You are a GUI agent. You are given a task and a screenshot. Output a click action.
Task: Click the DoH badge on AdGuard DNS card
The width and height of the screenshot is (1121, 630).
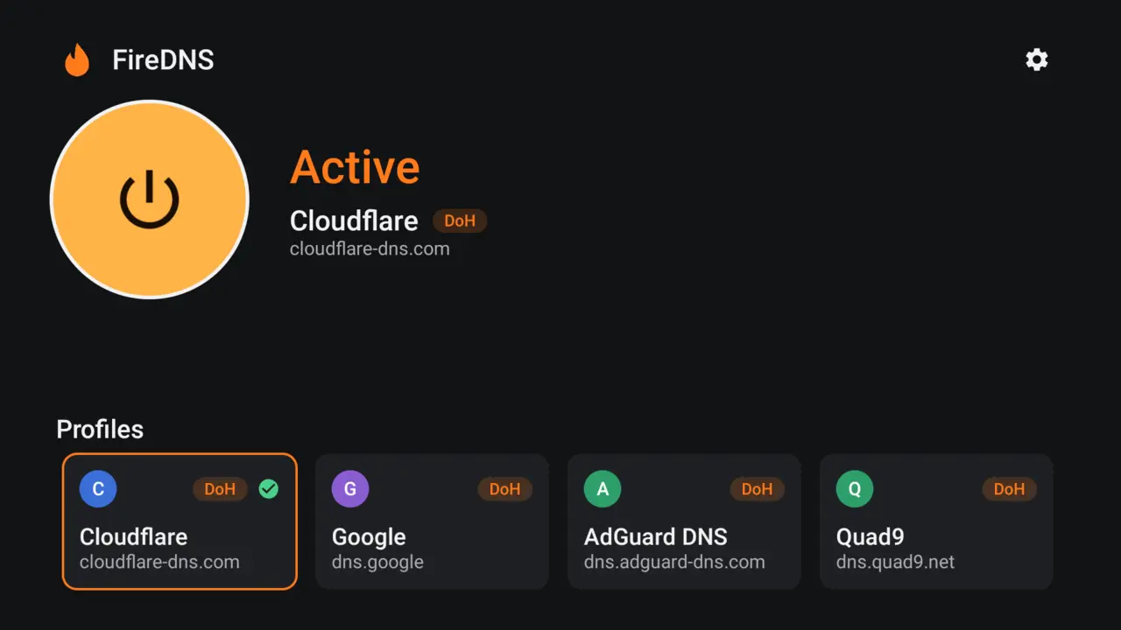[x=758, y=489]
